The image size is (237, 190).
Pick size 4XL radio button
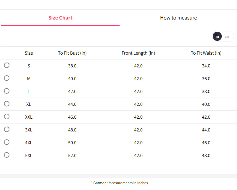[7, 142]
